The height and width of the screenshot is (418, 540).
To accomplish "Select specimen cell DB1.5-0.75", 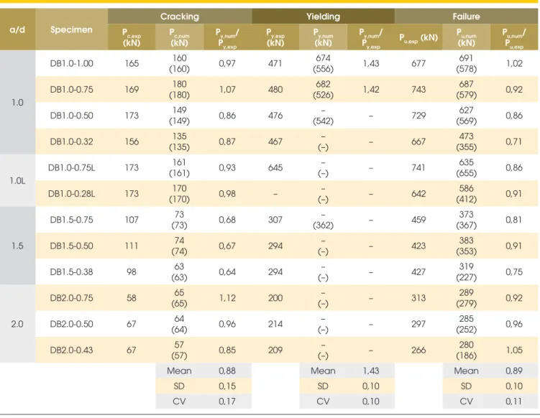I will (71, 220).
